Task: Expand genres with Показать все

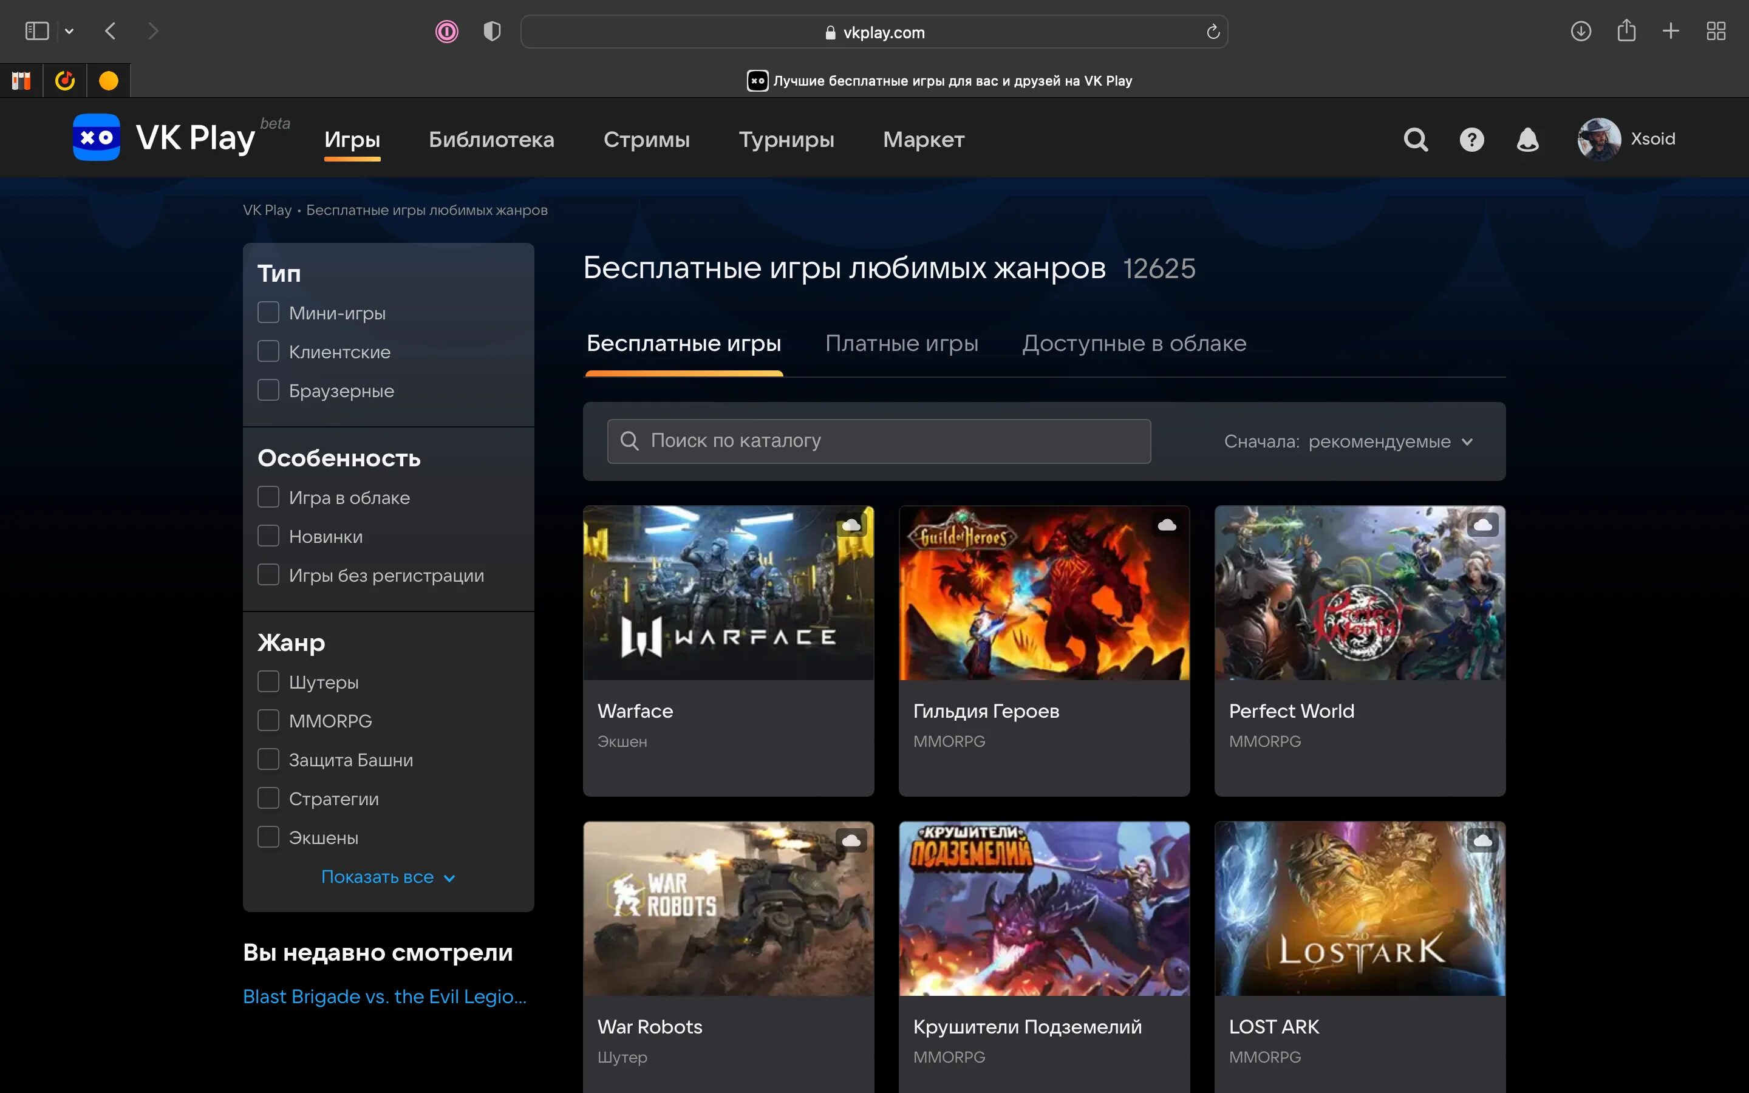Action: (x=388, y=877)
